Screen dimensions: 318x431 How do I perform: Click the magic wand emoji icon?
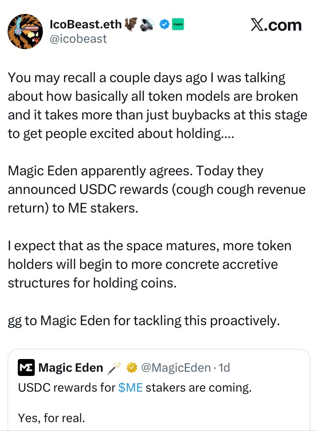114,368
